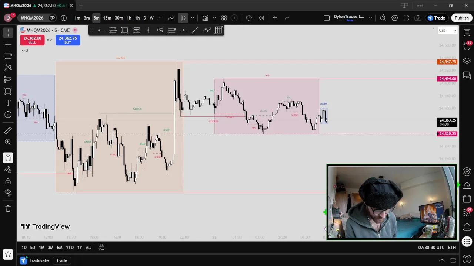
Task: Open chart settings hexagon icon
Action: (395, 18)
